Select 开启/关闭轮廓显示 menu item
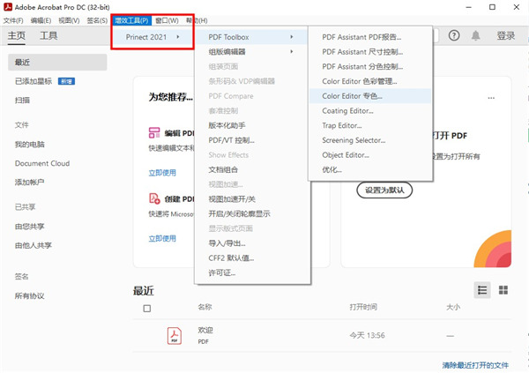529x373 pixels. point(252,213)
